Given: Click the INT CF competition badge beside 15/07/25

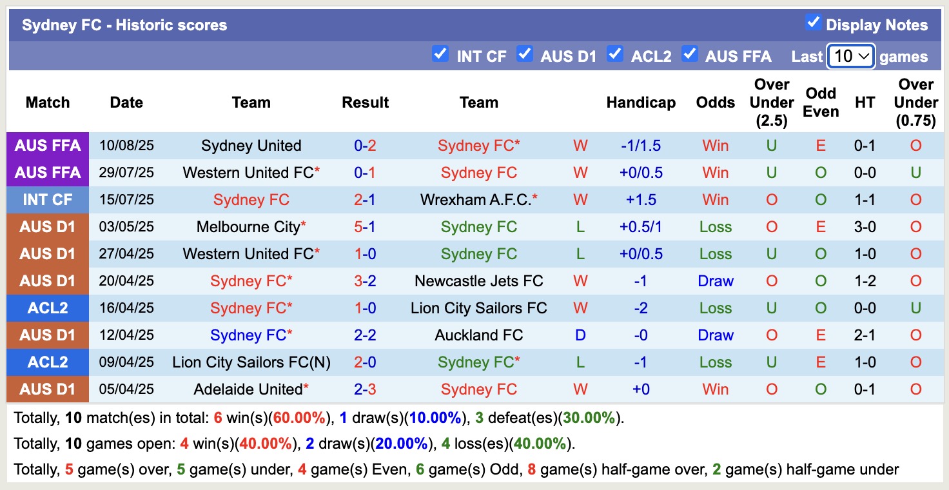Looking at the screenshot, I should pyautogui.click(x=47, y=199).
